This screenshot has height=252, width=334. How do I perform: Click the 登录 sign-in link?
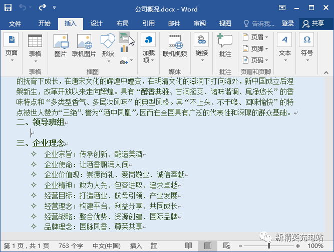pyautogui.click(x=287, y=23)
